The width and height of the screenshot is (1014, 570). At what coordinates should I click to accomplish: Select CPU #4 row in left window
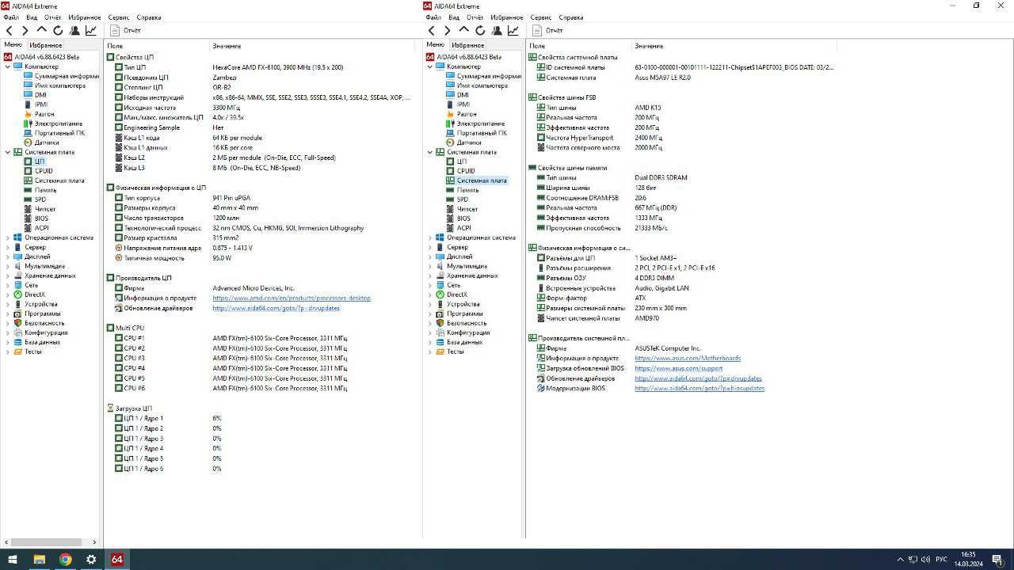tap(261, 368)
